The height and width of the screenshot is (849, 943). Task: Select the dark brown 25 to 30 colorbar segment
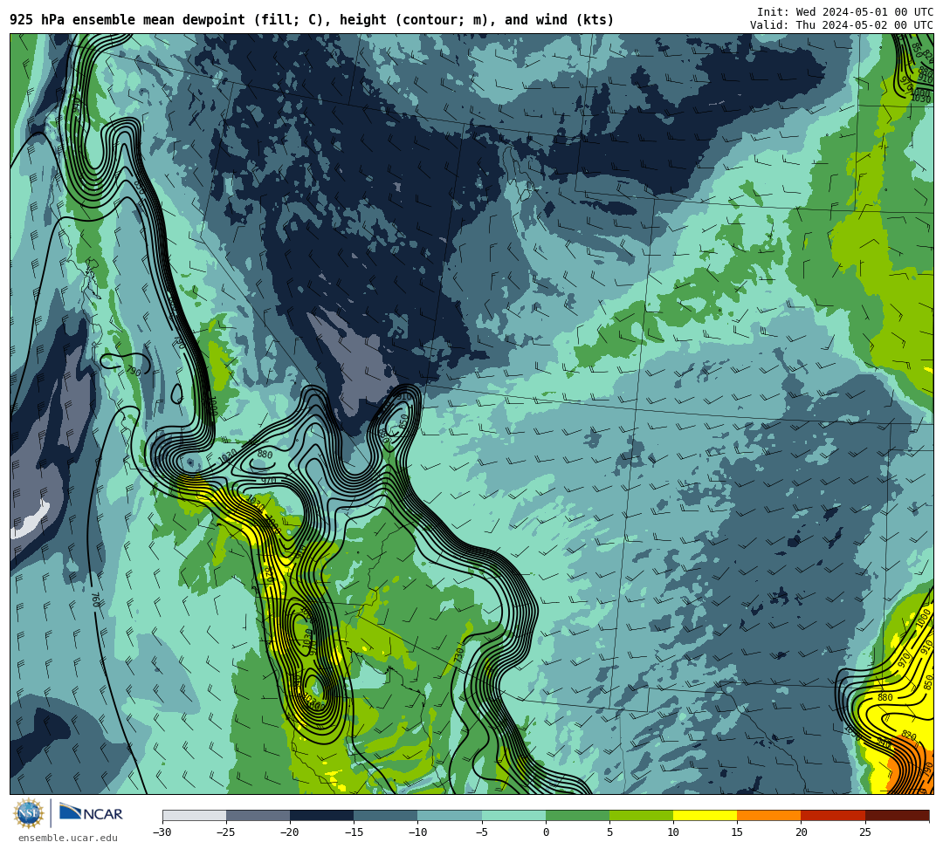(897, 815)
